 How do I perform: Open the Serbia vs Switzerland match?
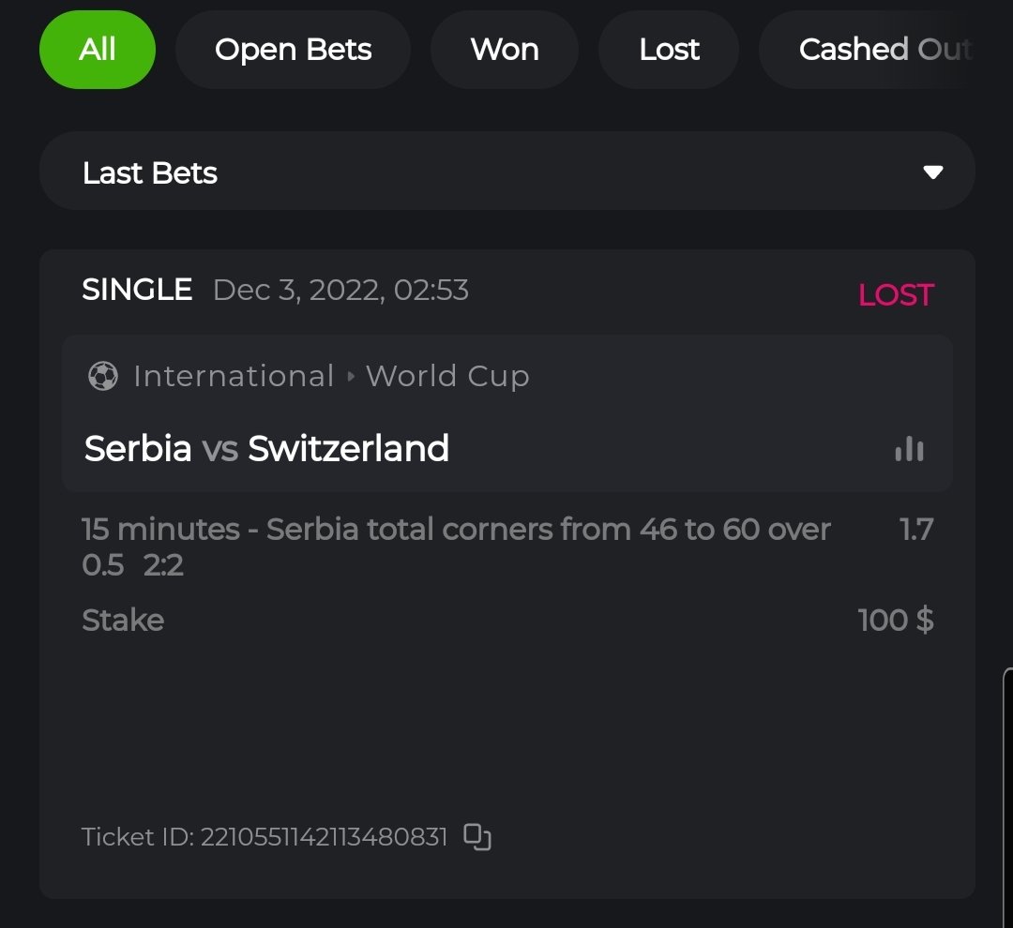267,449
